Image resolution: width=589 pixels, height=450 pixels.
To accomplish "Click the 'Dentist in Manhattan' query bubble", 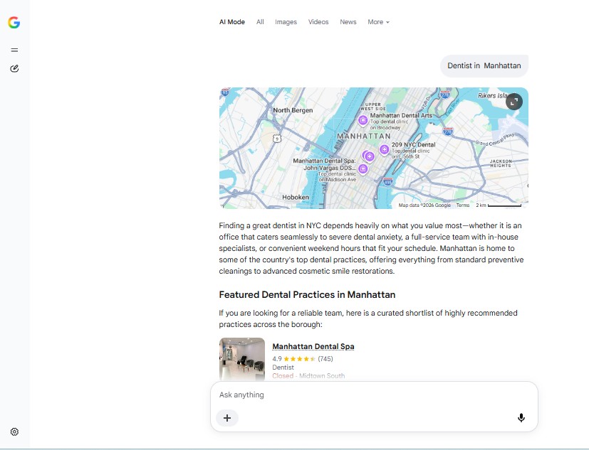I will click(x=484, y=66).
